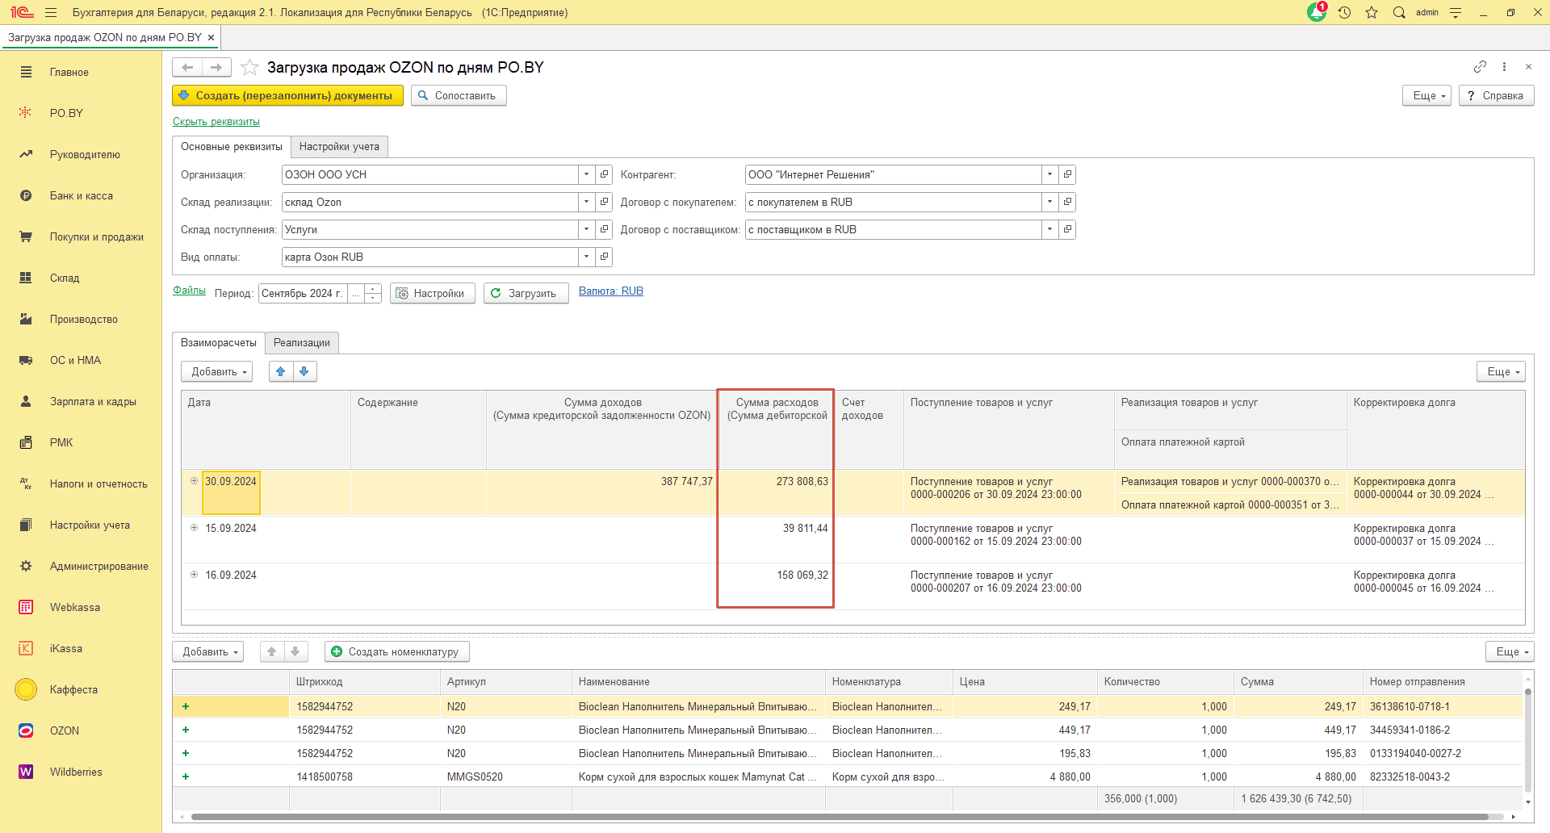Click shipment number 36138610-0718-1

pos(1410,706)
